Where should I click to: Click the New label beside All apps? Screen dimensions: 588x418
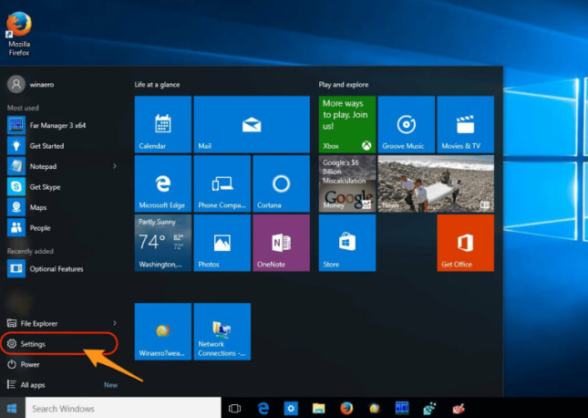click(110, 384)
